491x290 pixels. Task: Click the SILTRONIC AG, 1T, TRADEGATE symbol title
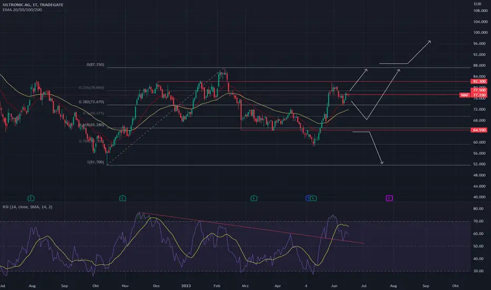coord(33,5)
